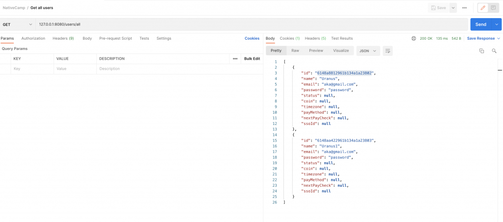Click the 542 B response size

click(x=456, y=38)
